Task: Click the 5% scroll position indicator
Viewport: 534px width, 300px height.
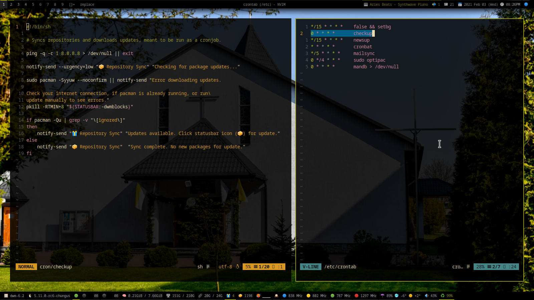Action: point(248,267)
